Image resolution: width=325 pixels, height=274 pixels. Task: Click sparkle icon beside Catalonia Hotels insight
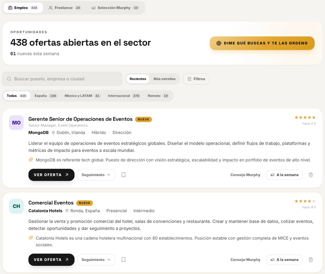[x=31, y=238]
